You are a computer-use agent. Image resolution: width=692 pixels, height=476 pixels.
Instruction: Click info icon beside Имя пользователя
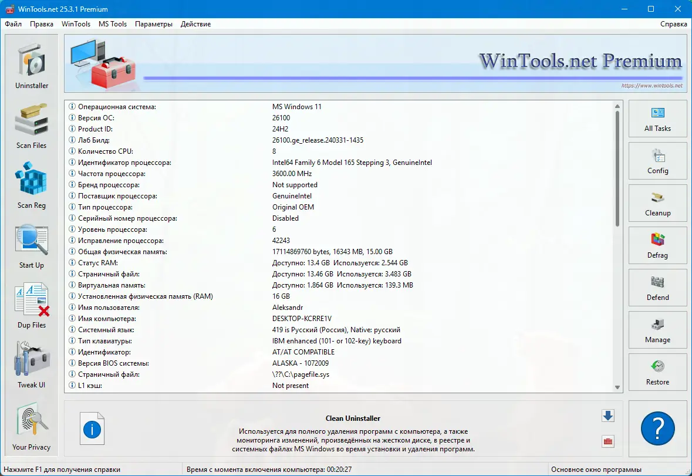72,307
